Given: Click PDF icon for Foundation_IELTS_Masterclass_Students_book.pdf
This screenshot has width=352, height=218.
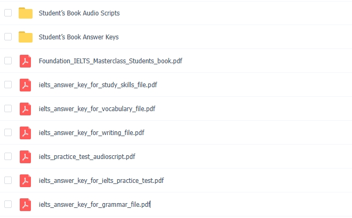Looking at the screenshot, I should click(25, 61).
